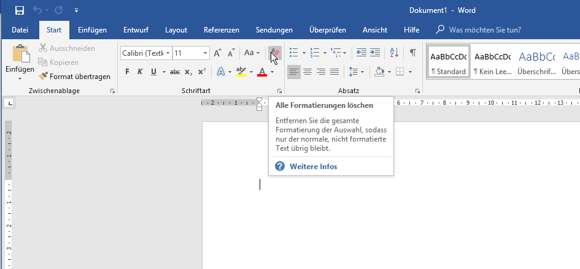Center align the text
Image resolution: width=580 pixels, height=269 pixels.
307,72
